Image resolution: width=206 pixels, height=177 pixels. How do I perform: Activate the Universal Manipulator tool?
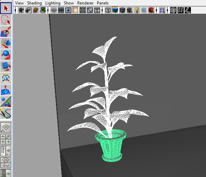click(x=6, y=78)
